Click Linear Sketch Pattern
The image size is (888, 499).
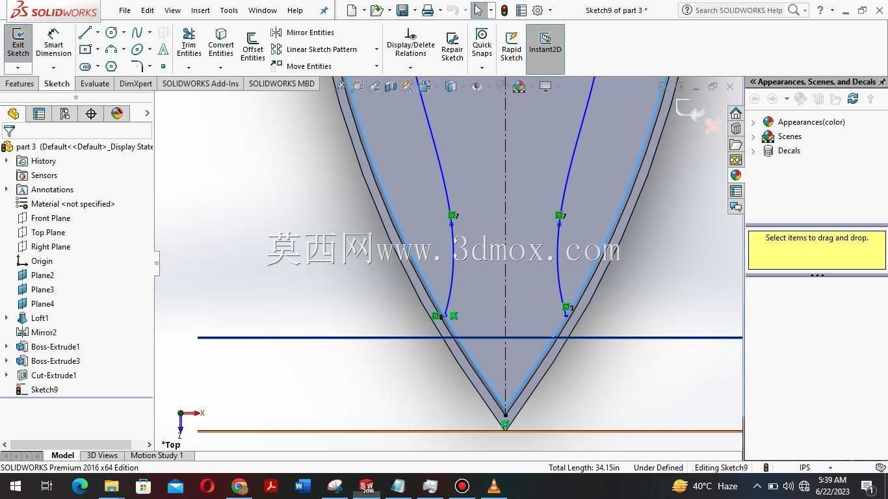[x=315, y=49]
